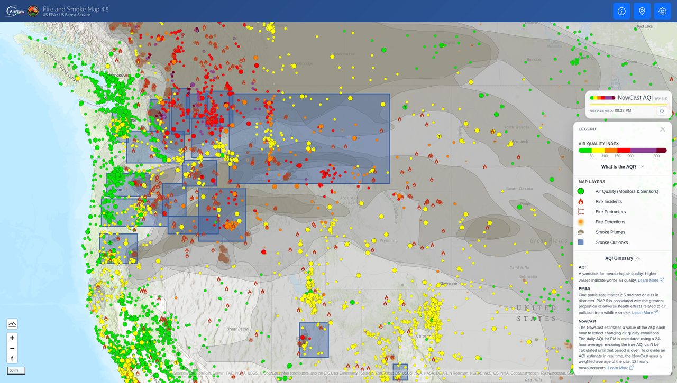Open settings with the gear icon
This screenshot has height=383, width=677.
click(662, 11)
